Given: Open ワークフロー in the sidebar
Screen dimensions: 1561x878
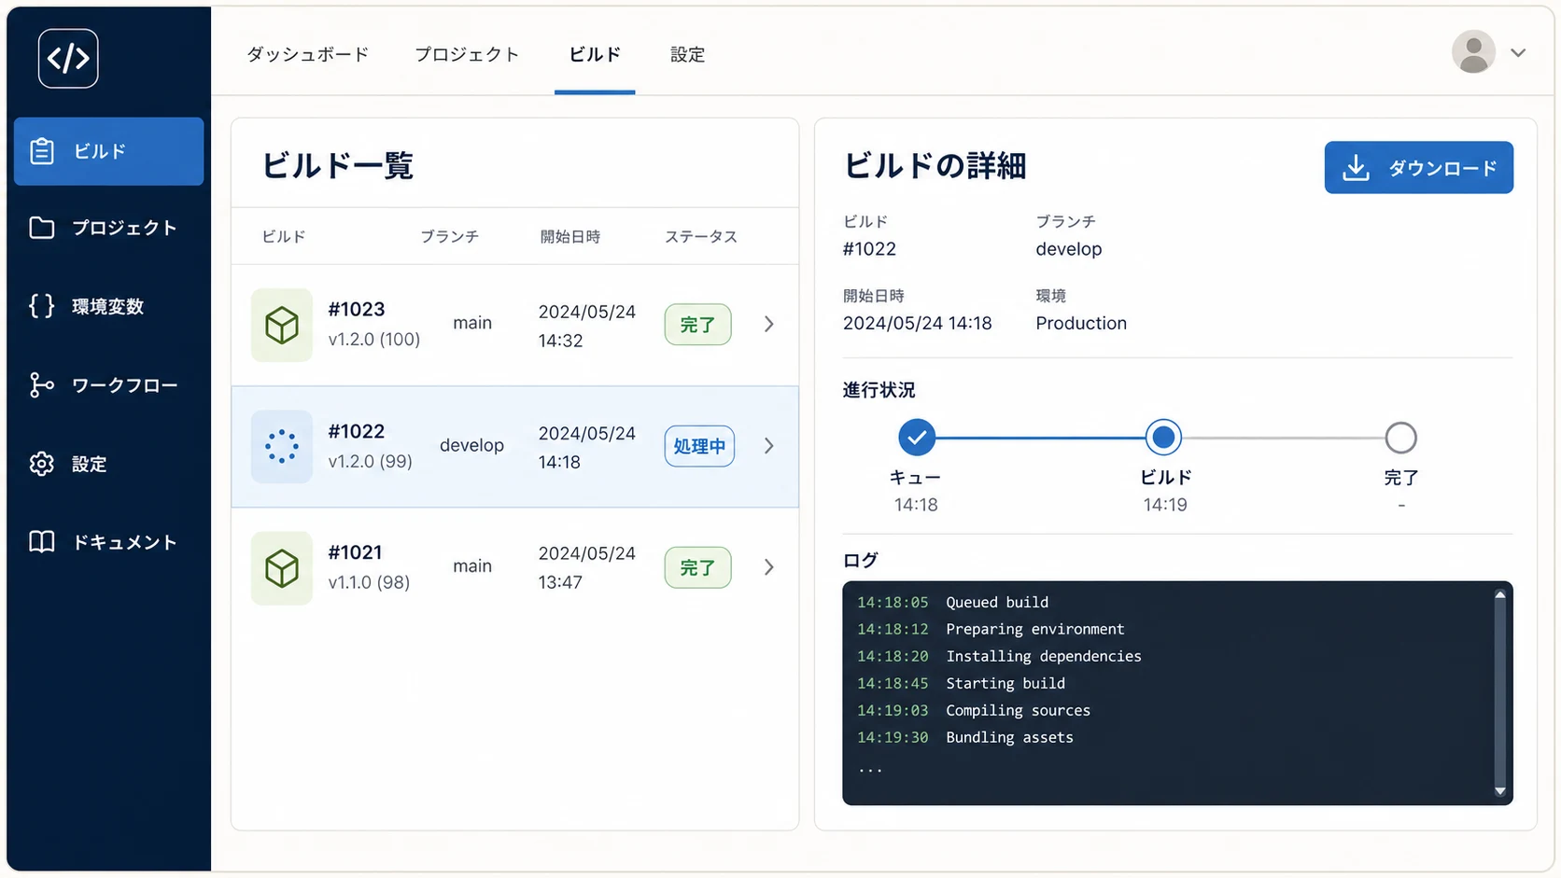Looking at the screenshot, I should pyautogui.click(x=108, y=384).
